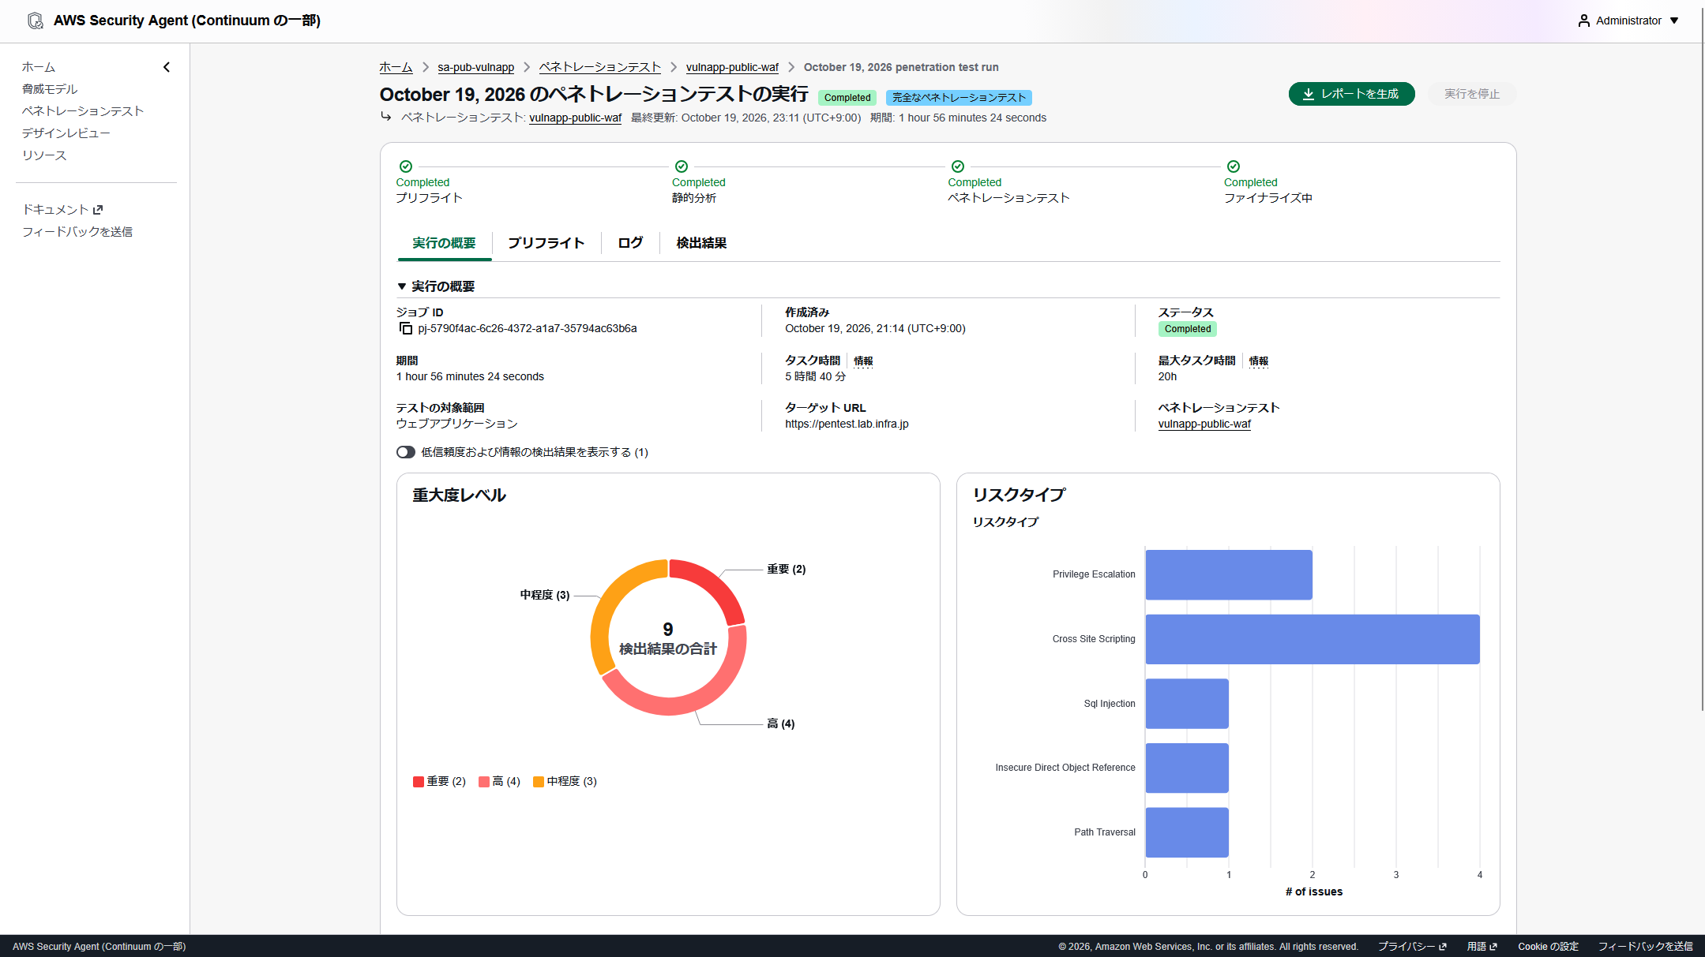Open 情報 link next to タスク時間
Image resolution: width=1705 pixels, height=957 pixels.
(863, 361)
